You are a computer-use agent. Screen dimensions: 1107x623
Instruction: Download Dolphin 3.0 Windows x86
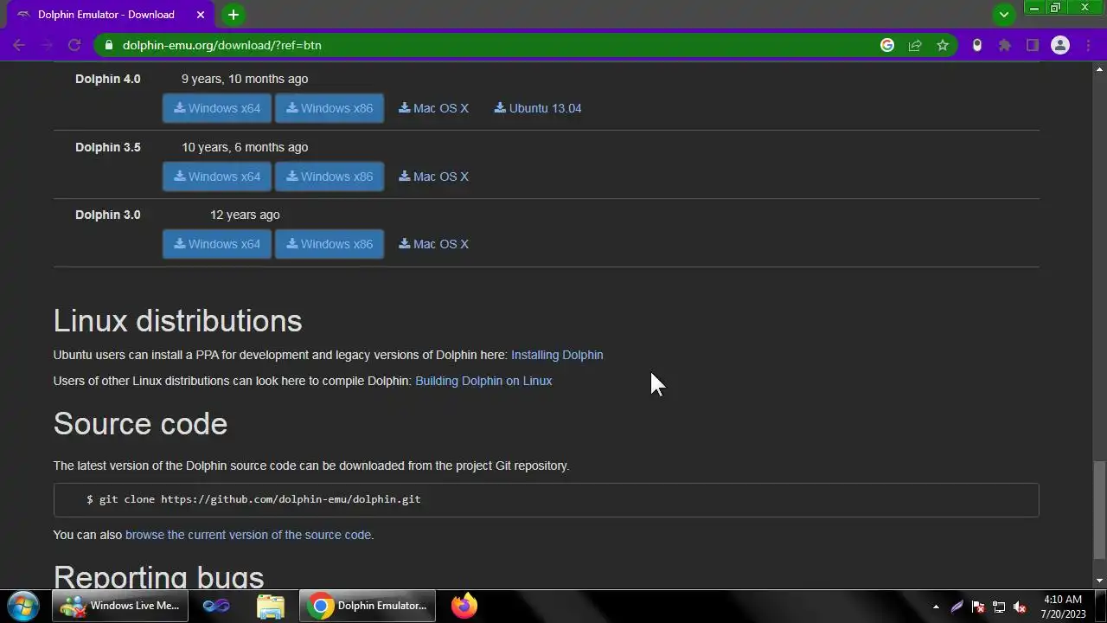(330, 244)
